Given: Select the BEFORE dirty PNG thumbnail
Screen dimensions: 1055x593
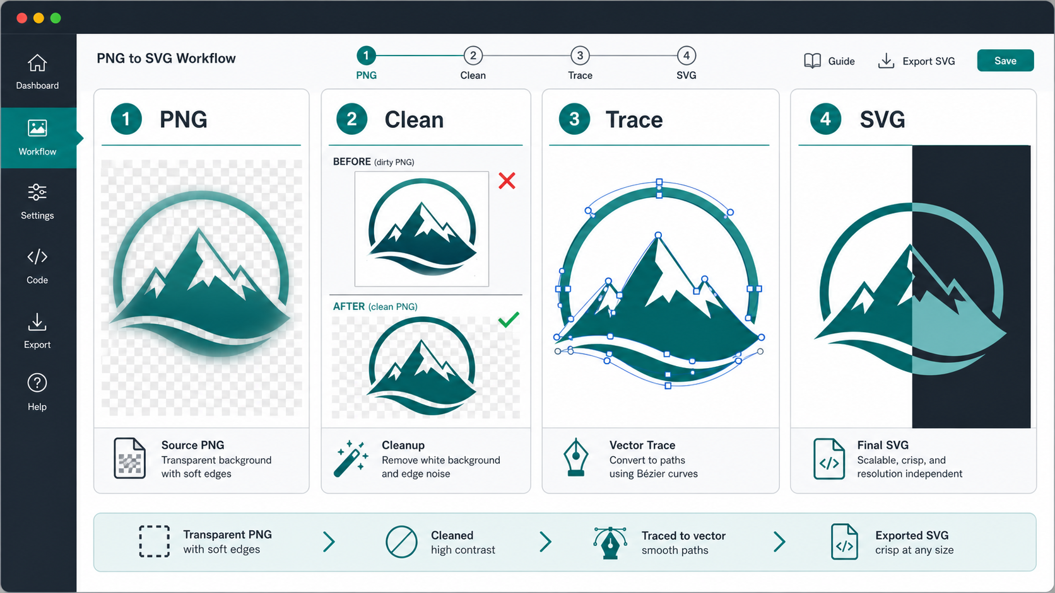Looking at the screenshot, I should (422, 229).
